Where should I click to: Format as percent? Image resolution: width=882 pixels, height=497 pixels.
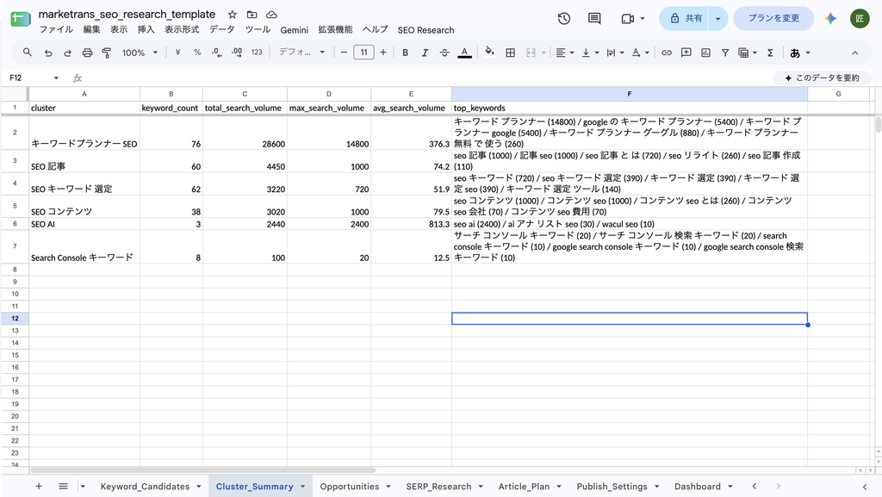coord(197,53)
